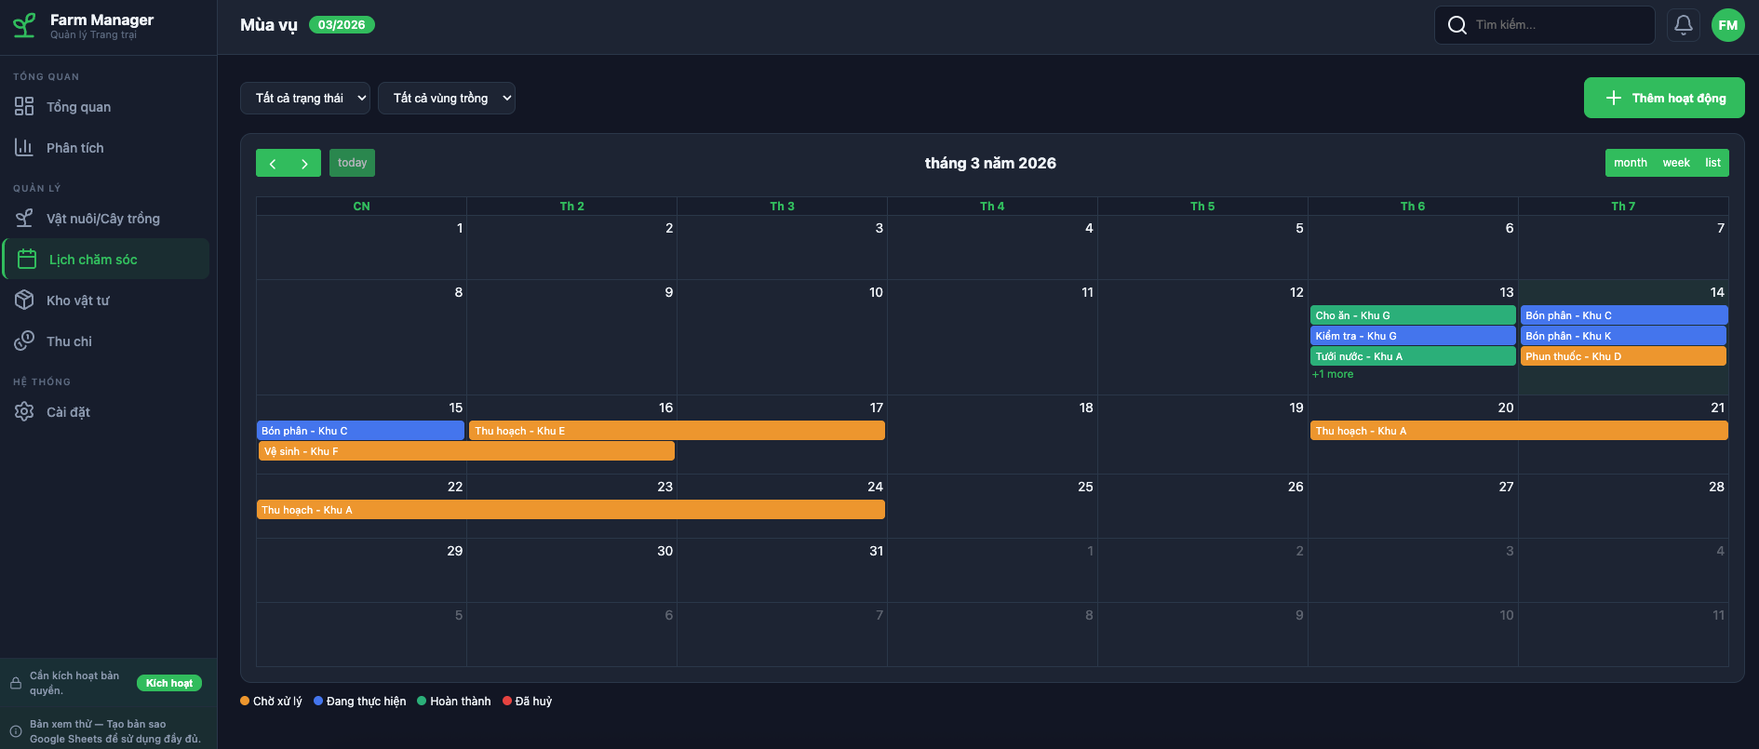This screenshot has width=1759, height=749.
Task: Open Thu chi finance page
Action: [x=69, y=341]
